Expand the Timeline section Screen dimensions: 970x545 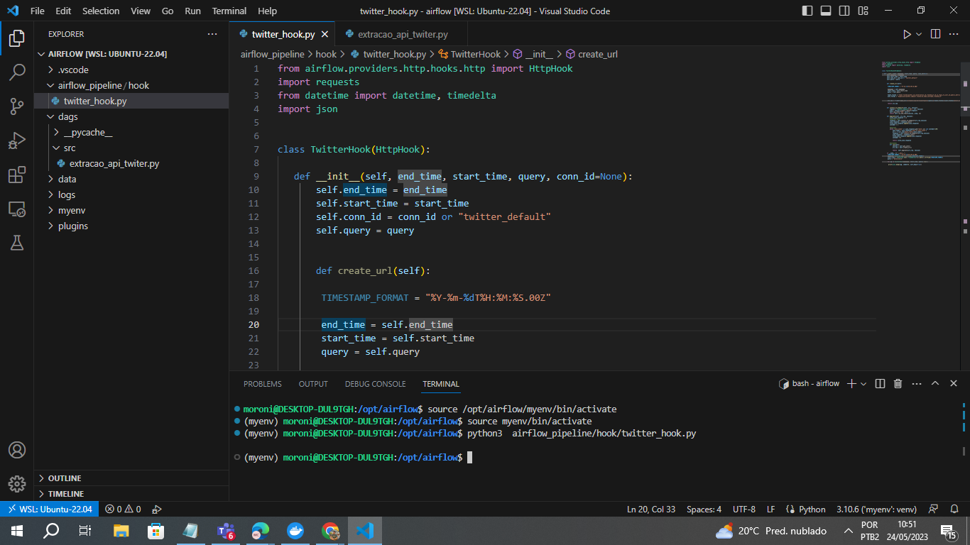coord(131,494)
